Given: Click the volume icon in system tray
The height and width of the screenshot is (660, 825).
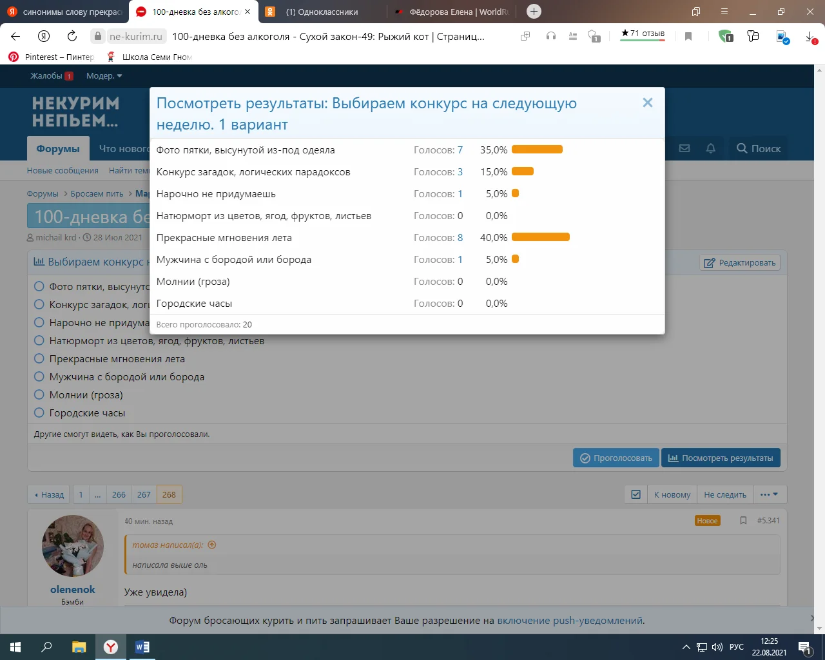Looking at the screenshot, I should (717, 647).
